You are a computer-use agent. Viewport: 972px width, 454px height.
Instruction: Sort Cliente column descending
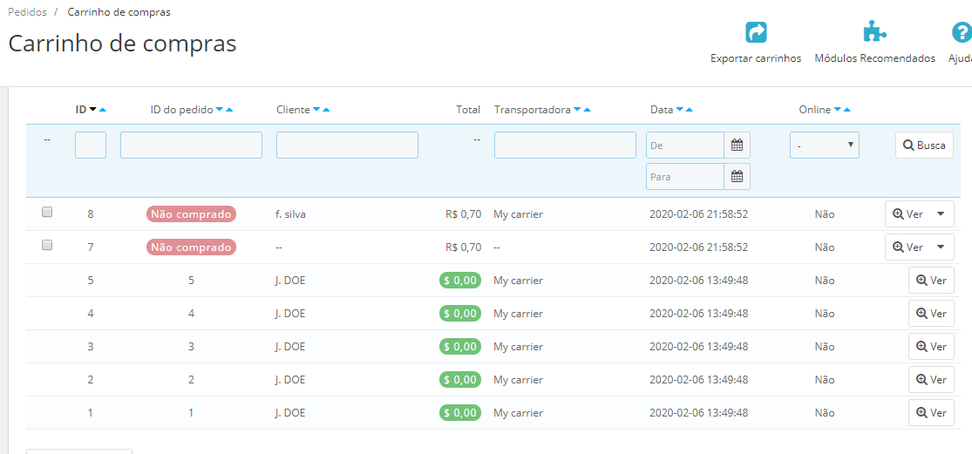click(316, 110)
